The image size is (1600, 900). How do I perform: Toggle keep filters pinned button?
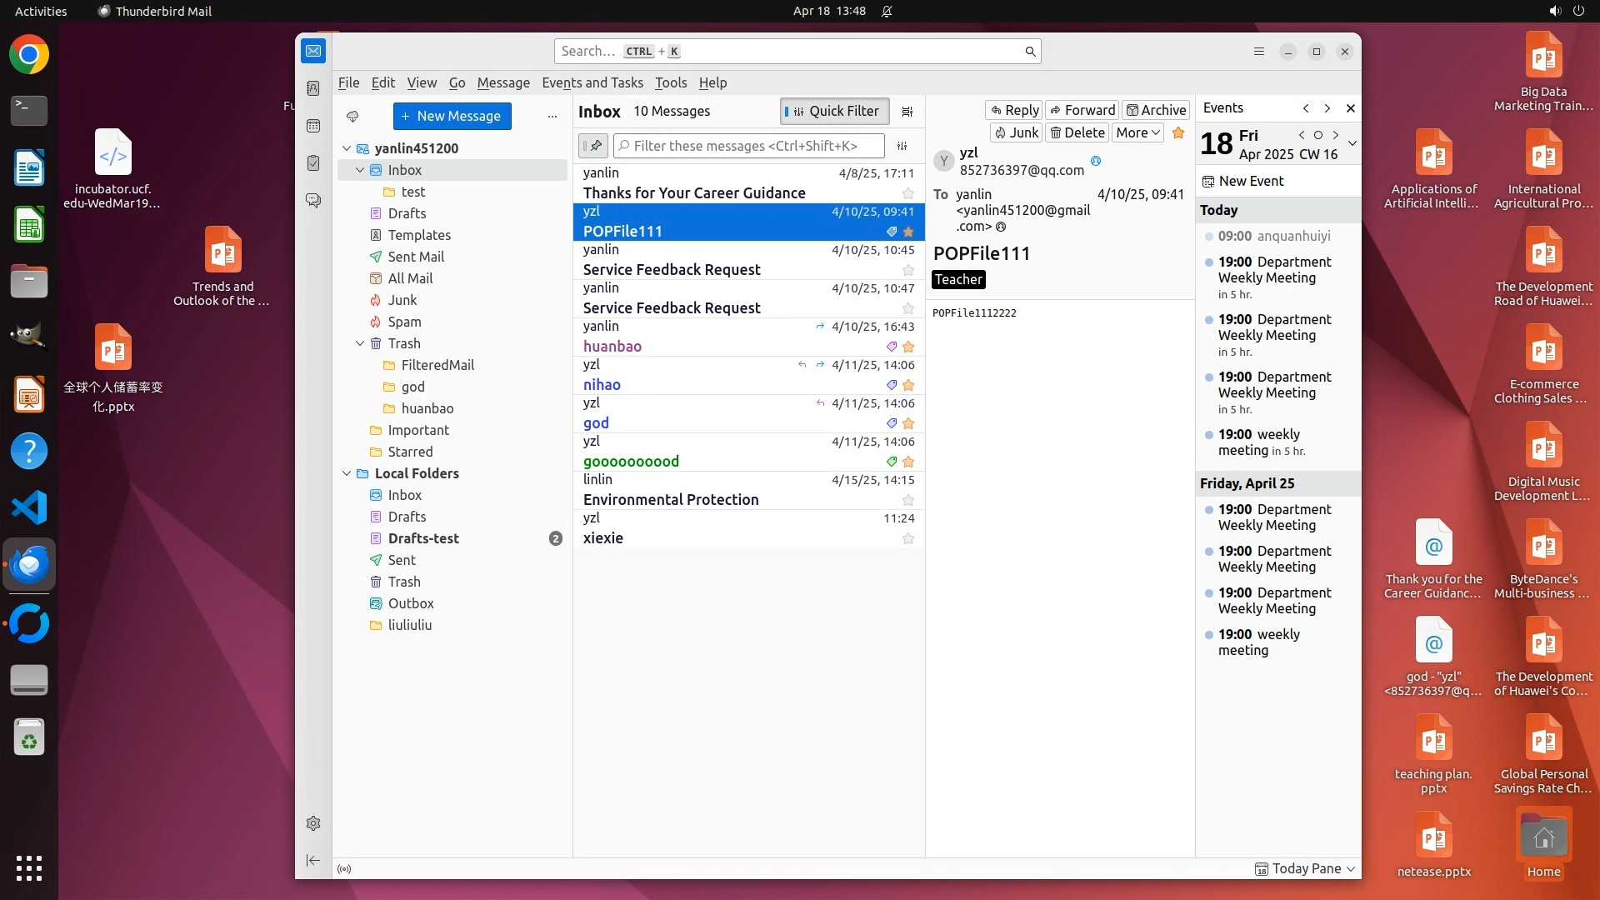tap(593, 146)
